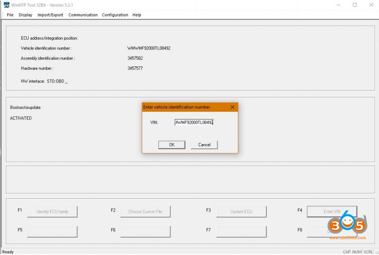Image resolution: width=379 pixels, height=255 pixels.
Task: Click inside the VIN text field
Action: pyautogui.click(x=194, y=123)
